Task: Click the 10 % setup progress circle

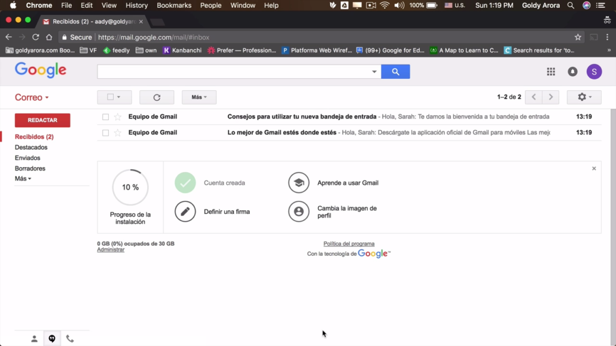Action: click(x=130, y=187)
